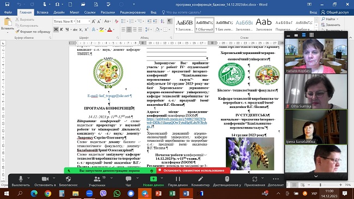The height and width of the screenshot is (199, 354).
Task: Open Zoom Комментировать annotate tool
Action: 200,181
